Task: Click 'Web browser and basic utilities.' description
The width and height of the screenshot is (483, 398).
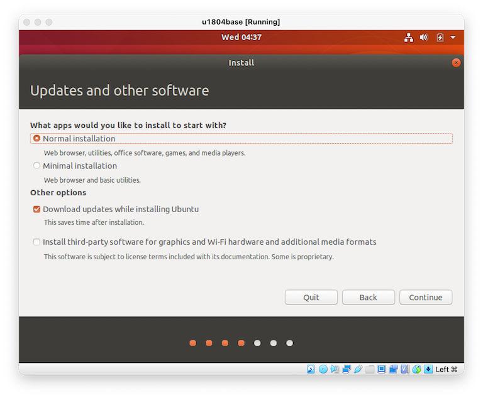Action: tap(92, 180)
